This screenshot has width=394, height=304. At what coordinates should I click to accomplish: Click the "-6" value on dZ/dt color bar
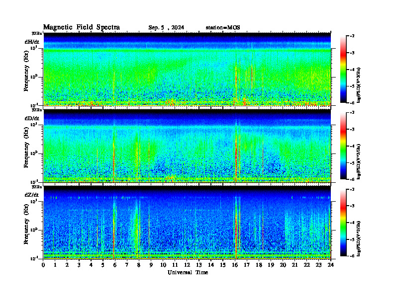click(x=352, y=256)
